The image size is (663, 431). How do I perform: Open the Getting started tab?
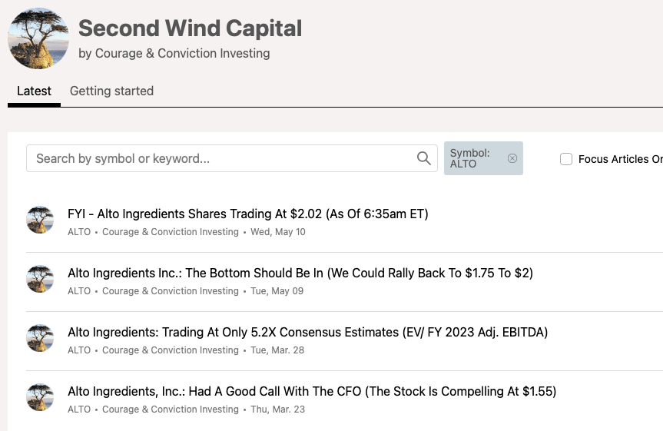(x=111, y=91)
